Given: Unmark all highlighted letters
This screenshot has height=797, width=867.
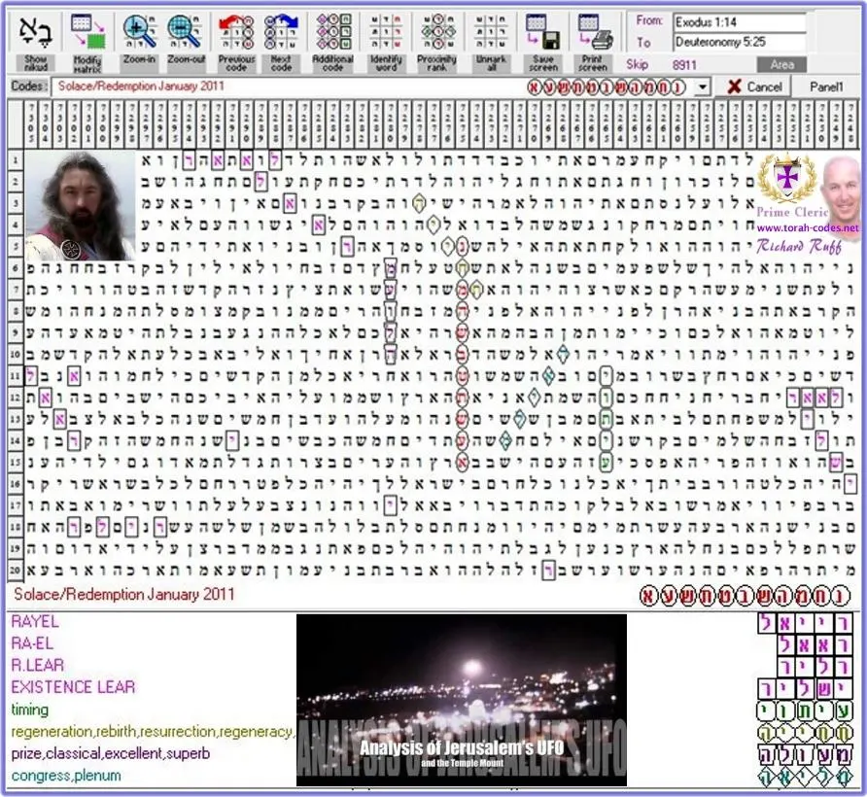Looking at the screenshot, I should (x=491, y=31).
